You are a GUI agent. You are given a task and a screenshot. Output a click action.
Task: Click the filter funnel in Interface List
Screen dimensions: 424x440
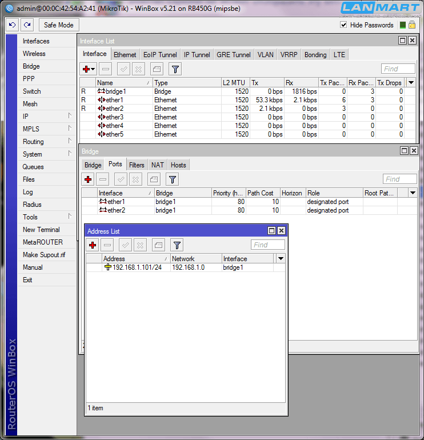(x=175, y=69)
